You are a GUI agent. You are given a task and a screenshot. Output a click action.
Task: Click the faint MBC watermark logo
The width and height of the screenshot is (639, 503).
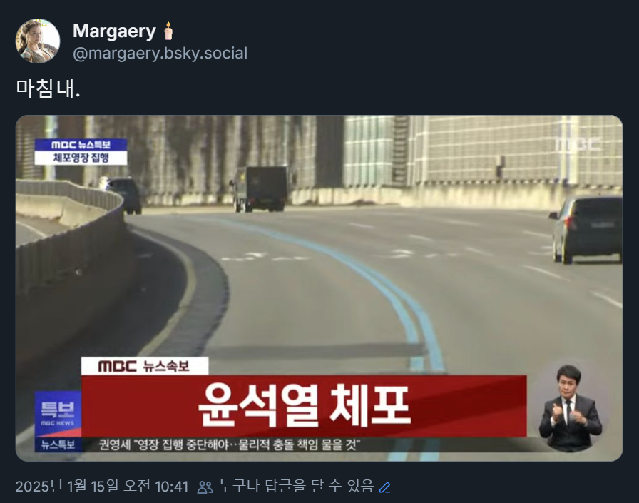tap(578, 144)
